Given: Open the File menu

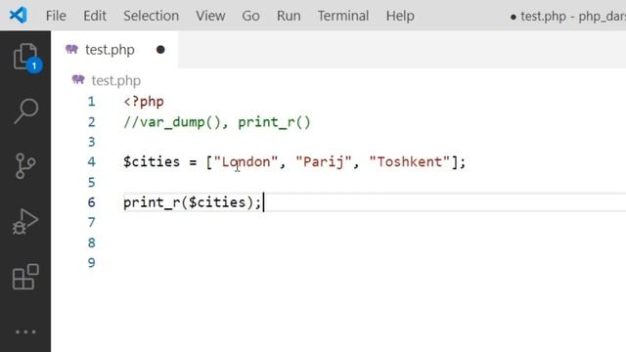Looking at the screenshot, I should [56, 16].
